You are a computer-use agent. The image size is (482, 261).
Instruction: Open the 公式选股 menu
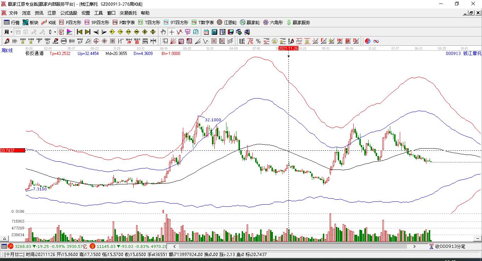point(68,13)
